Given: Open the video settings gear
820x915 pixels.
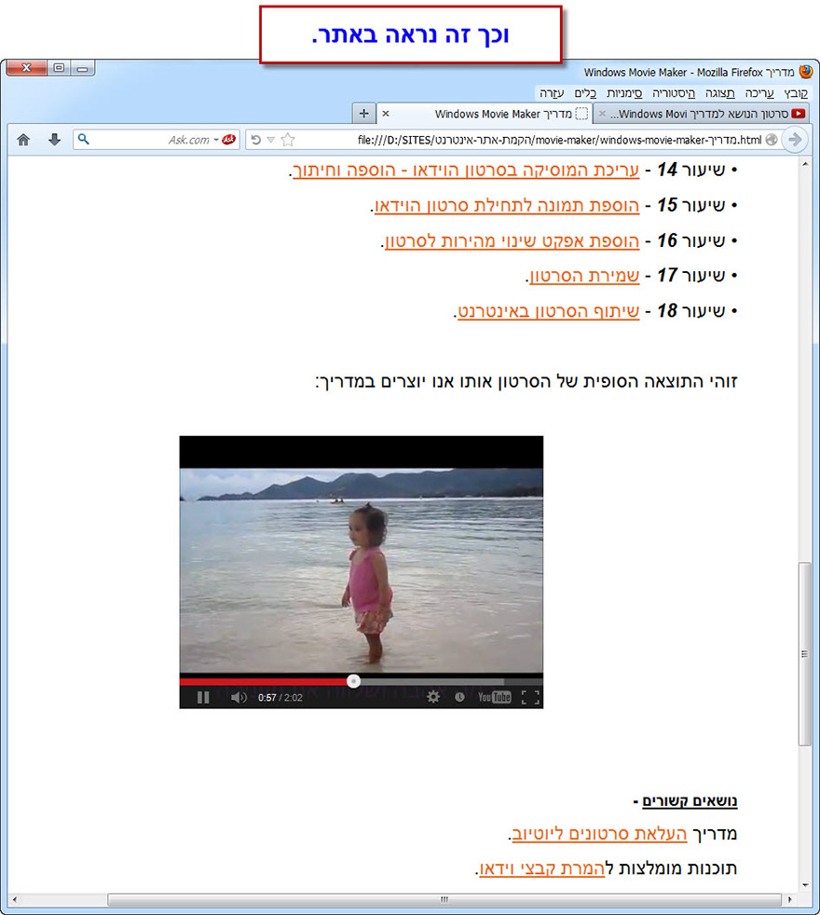Looking at the screenshot, I should tap(433, 697).
